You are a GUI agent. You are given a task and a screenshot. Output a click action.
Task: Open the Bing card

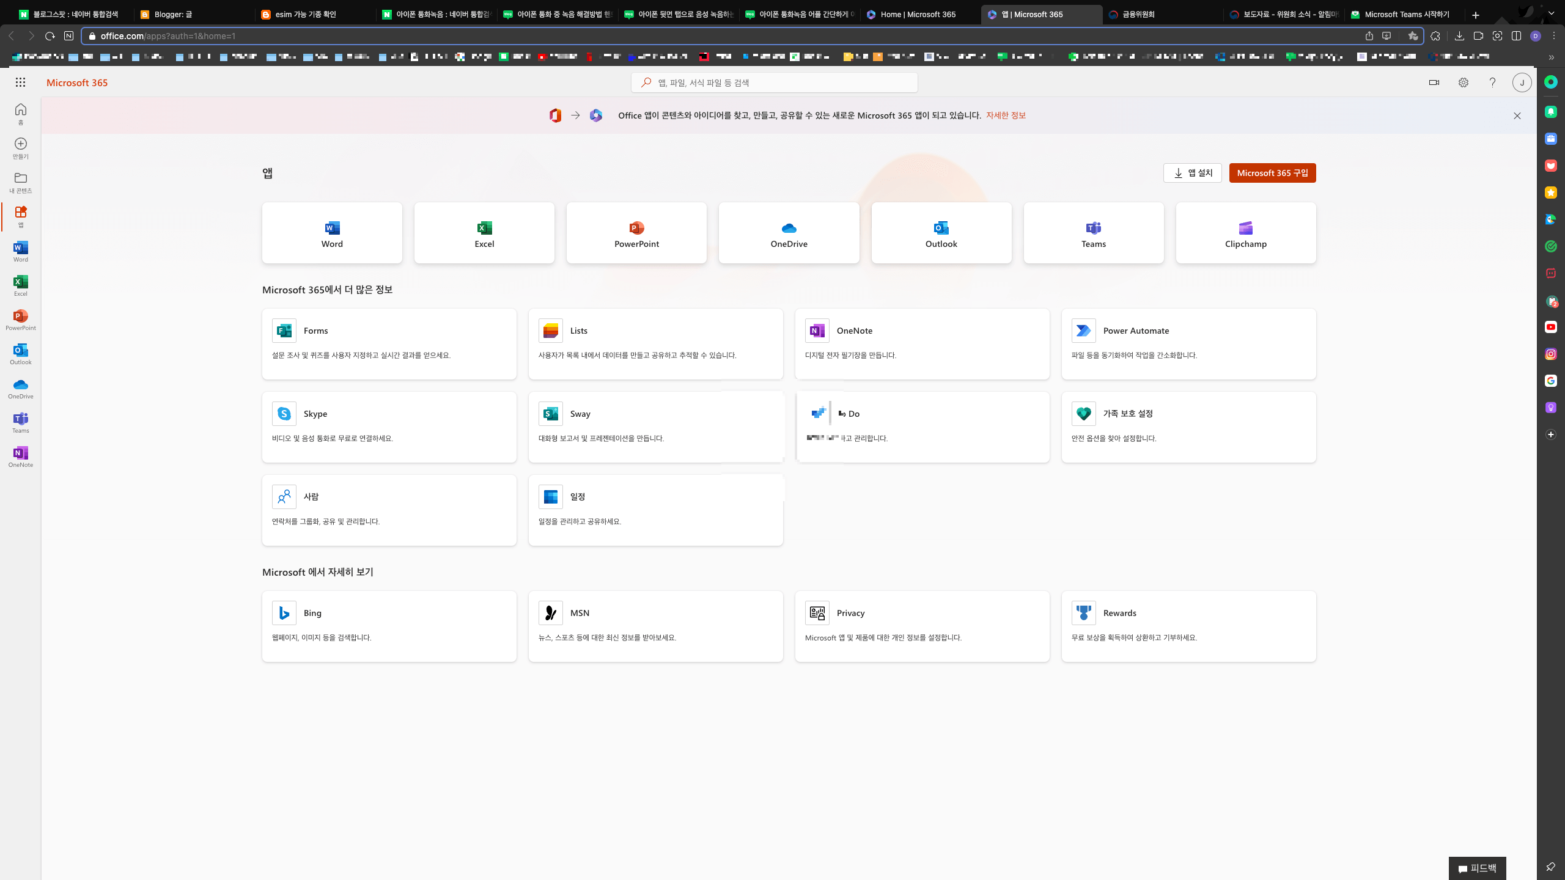(x=389, y=626)
